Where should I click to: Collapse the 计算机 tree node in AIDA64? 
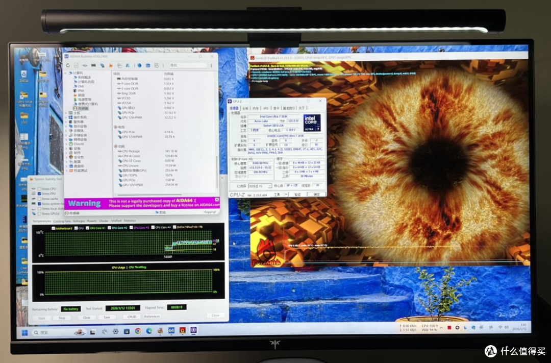click(x=66, y=73)
